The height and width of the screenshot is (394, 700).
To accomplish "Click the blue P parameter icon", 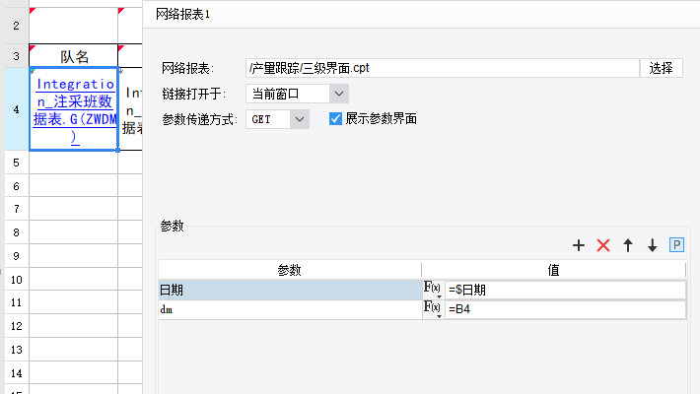I will coord(676,245).
